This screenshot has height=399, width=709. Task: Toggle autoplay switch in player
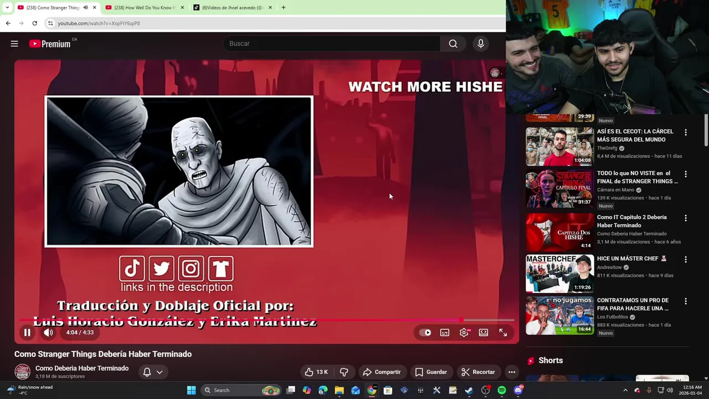[x=425, y=332]
